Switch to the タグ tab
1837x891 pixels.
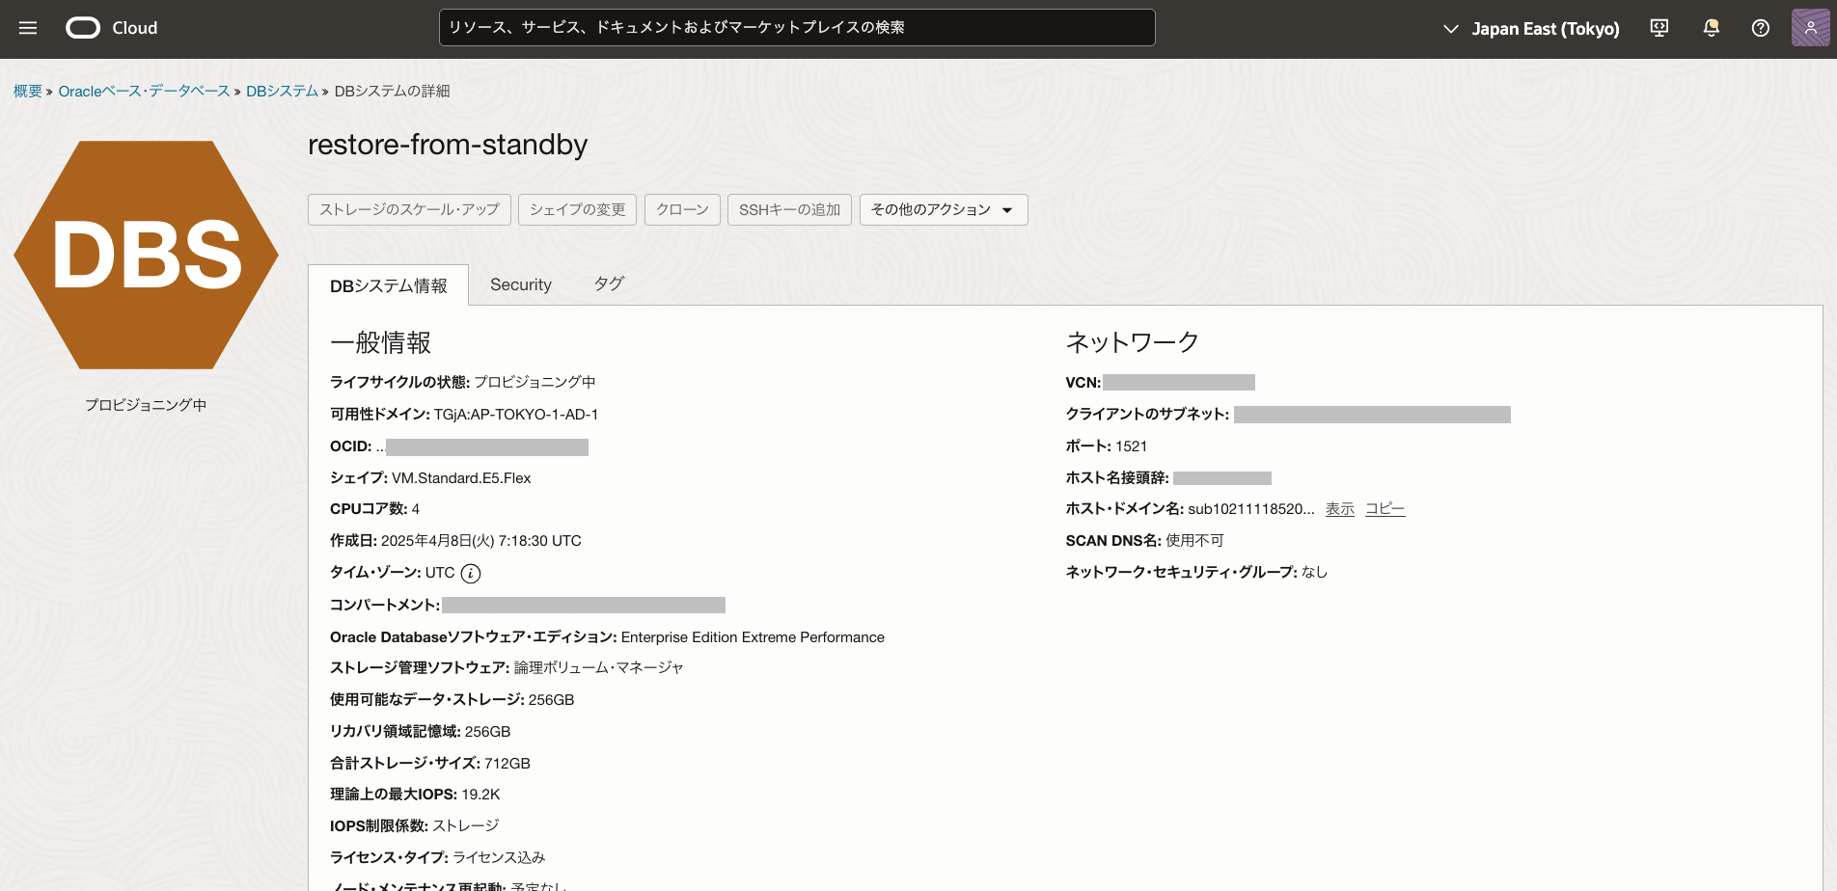coord(609,284)
